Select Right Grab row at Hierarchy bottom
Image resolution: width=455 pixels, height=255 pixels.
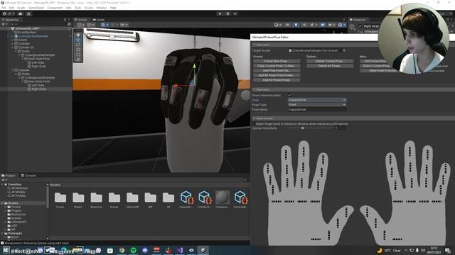[36, 89]
